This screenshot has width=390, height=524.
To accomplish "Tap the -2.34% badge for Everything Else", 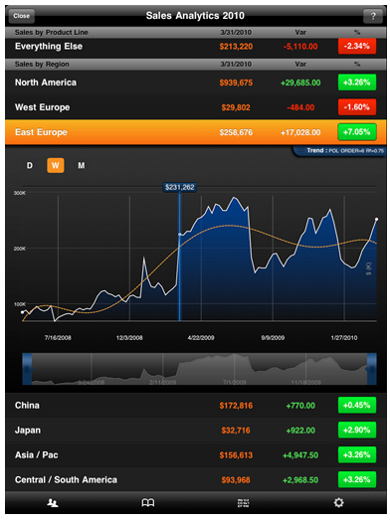I will pyautogui.click(x=357, y=46).
